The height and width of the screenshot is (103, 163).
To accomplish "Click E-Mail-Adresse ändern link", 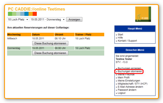I will point(130,87).
